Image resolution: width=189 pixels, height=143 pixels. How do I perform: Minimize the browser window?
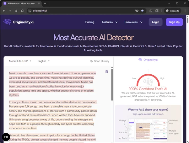coord(169,3)
